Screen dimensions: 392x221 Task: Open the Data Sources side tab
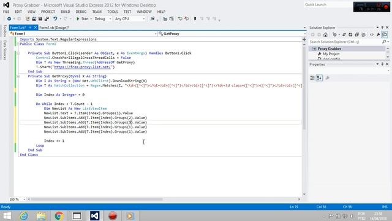click(4, 50)
